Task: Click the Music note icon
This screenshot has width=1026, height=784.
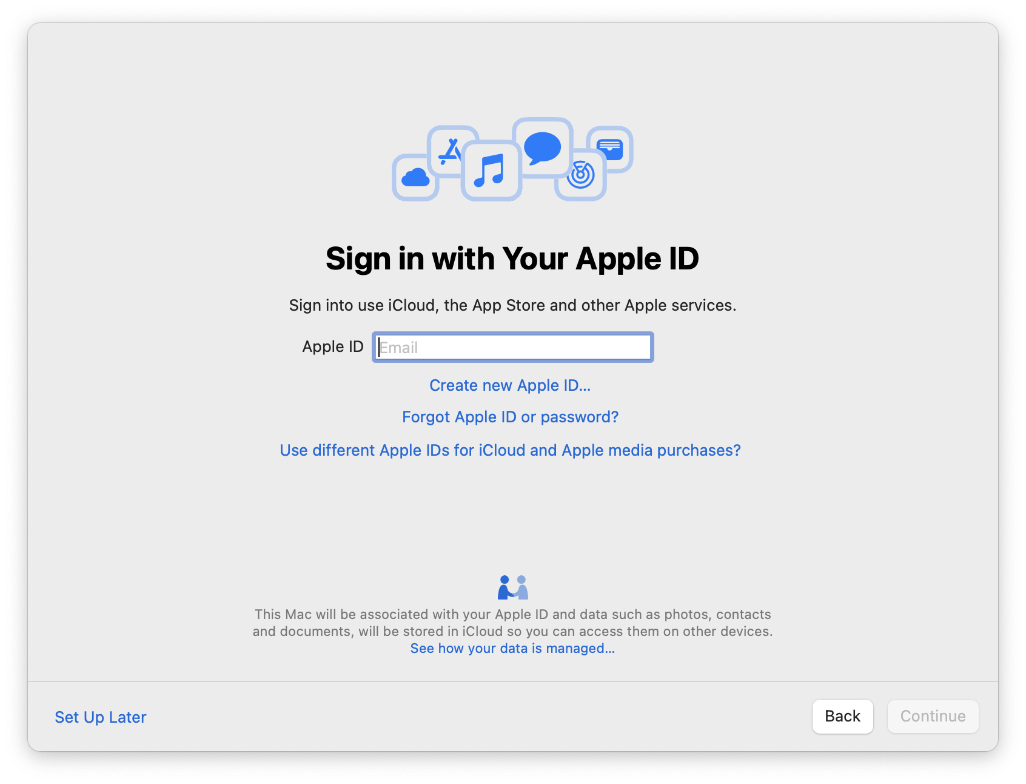Action: pos(491,171)
